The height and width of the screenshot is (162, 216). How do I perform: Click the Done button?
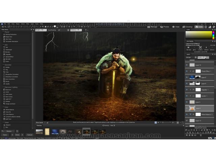click(x=17, y=135)
